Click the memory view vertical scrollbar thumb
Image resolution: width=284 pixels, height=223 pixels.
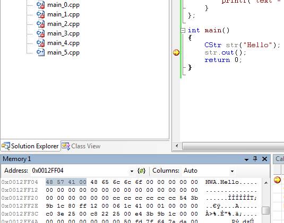[x=265, y=211]
